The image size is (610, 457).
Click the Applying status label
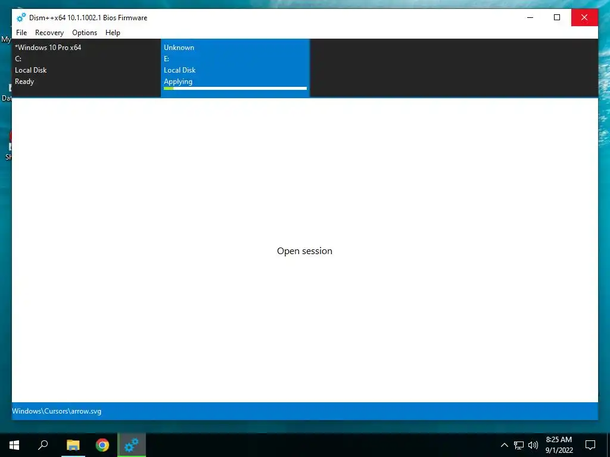pyautogui.click(x=178, y=82)
